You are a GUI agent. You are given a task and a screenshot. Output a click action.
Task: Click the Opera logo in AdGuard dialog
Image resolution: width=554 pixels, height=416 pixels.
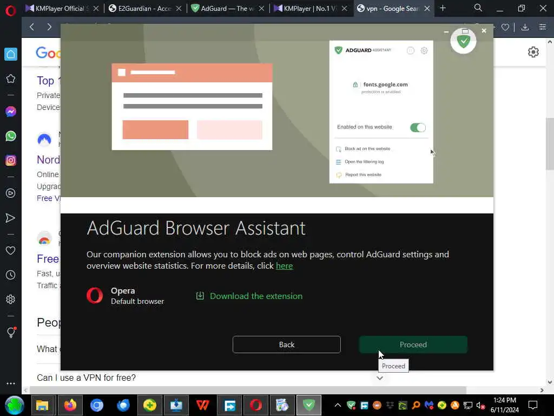[x=95, y=296]
